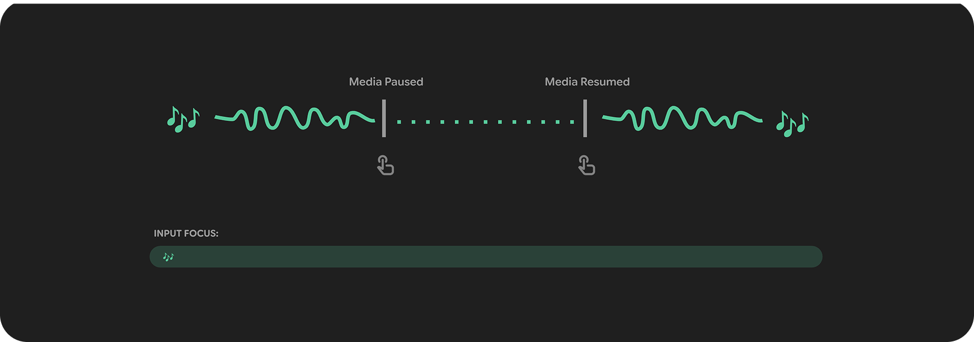Click the green music notes icon left of the first waveform

tap(183, 119)
